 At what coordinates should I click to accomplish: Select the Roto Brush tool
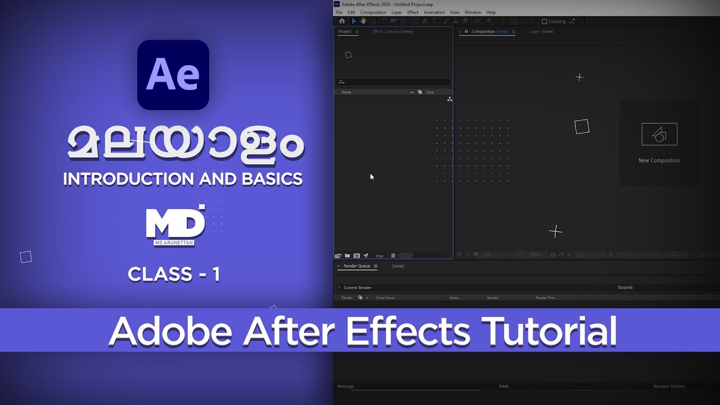pos(477,21)
